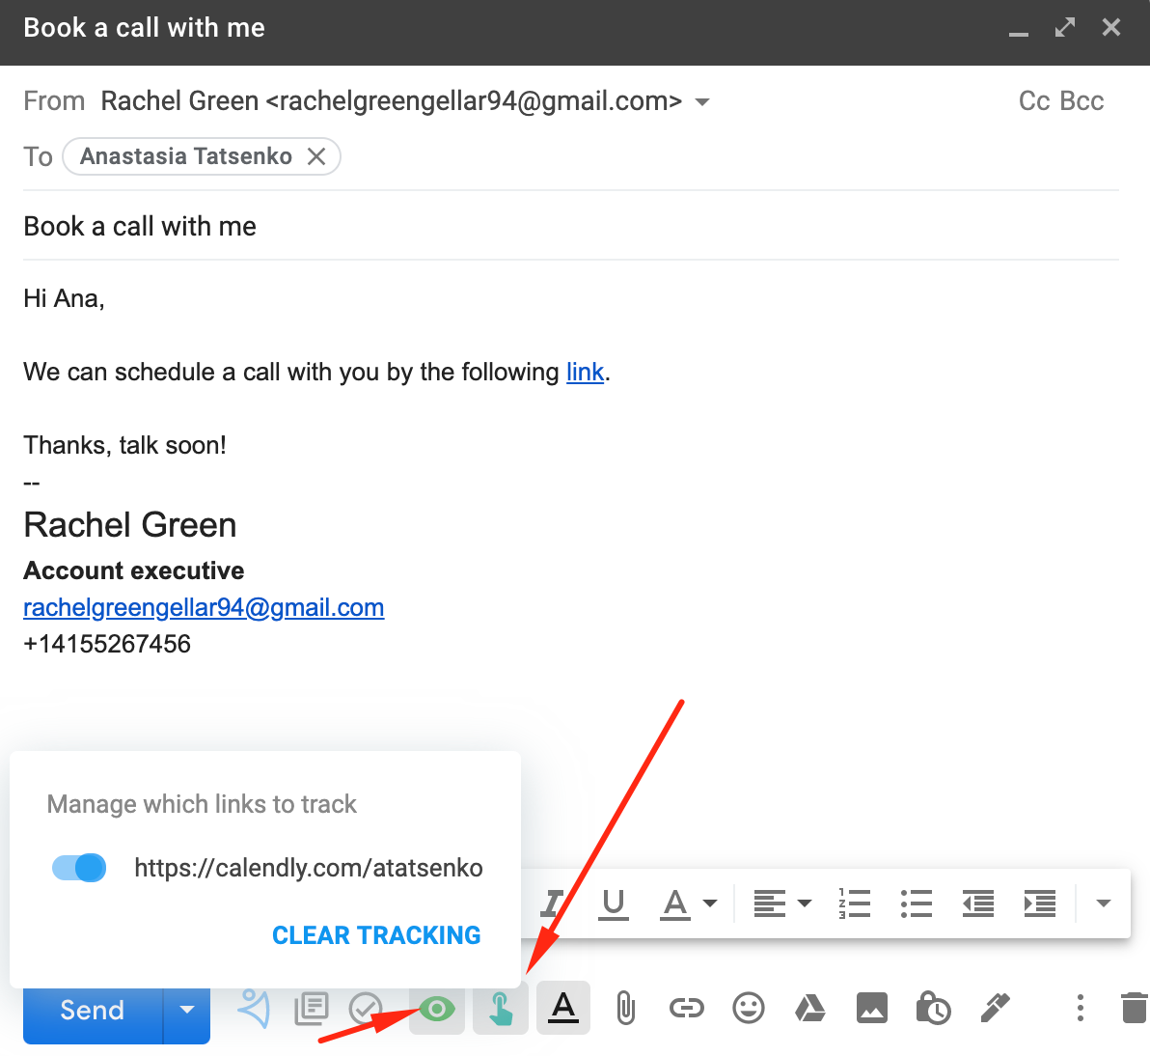This screenshot has height=1056, width=1150.
Task: Insert an emoji into the email
Action: [748, 1008]
